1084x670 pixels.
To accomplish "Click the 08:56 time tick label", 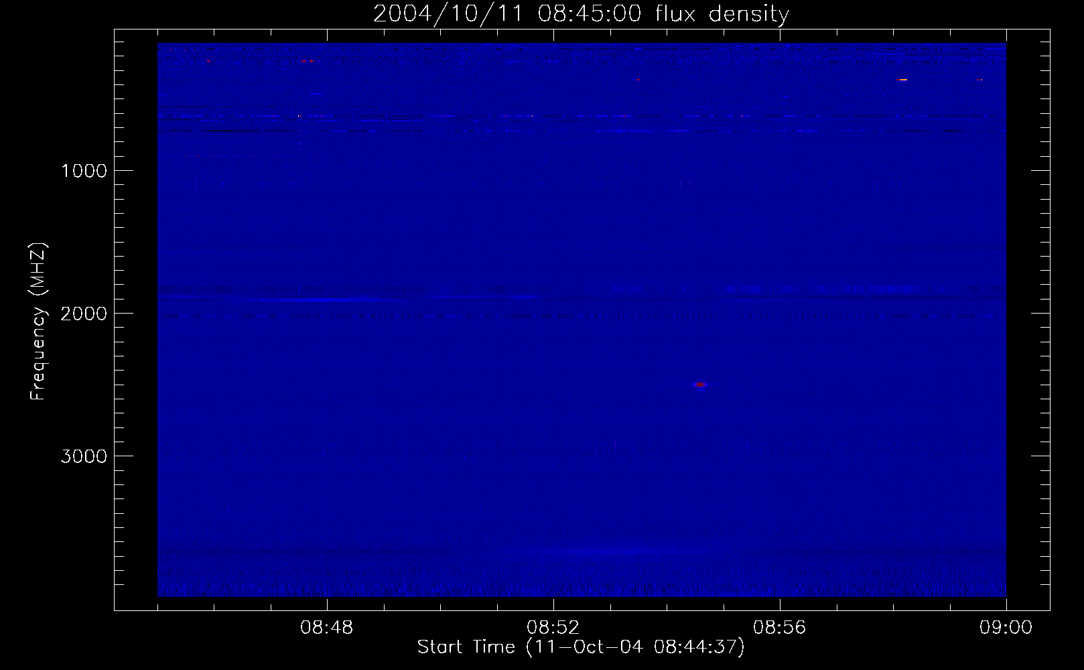I will (x=780, y=628).
